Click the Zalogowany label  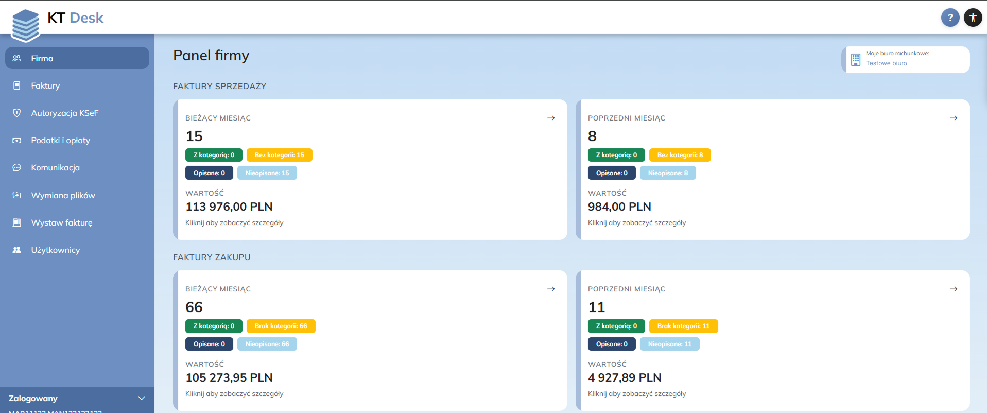(33, 398)
